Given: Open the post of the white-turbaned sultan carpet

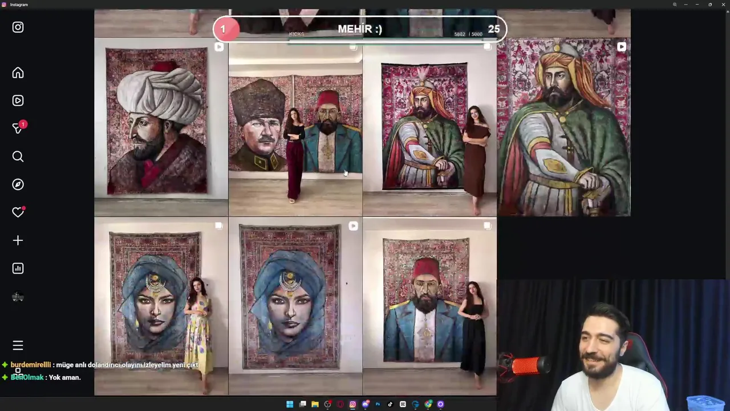Looking at the screenshot, I should coord(161,127).
